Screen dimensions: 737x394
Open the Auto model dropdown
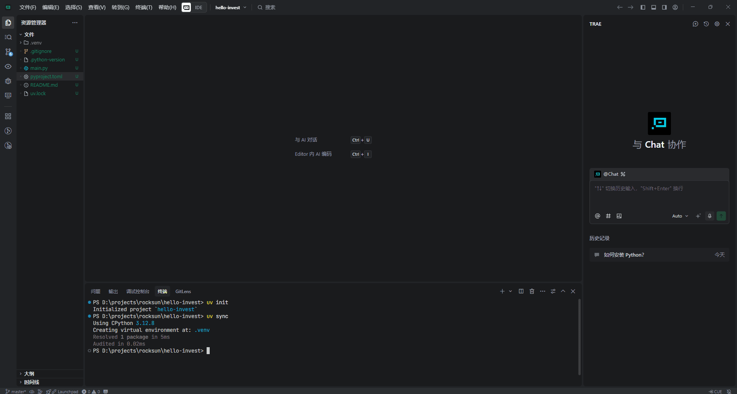click(x=680, y=216)
